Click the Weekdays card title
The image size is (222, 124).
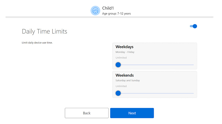[x=124, y=47]
